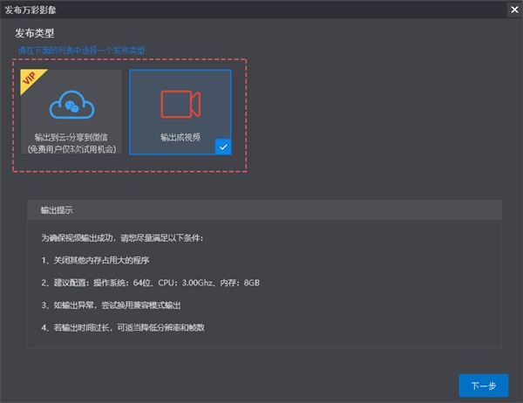The height and width of the screenshot is (403, 523).
Task: Click the tip about 降低分辨率和帧数
Action: coord(135,328)
